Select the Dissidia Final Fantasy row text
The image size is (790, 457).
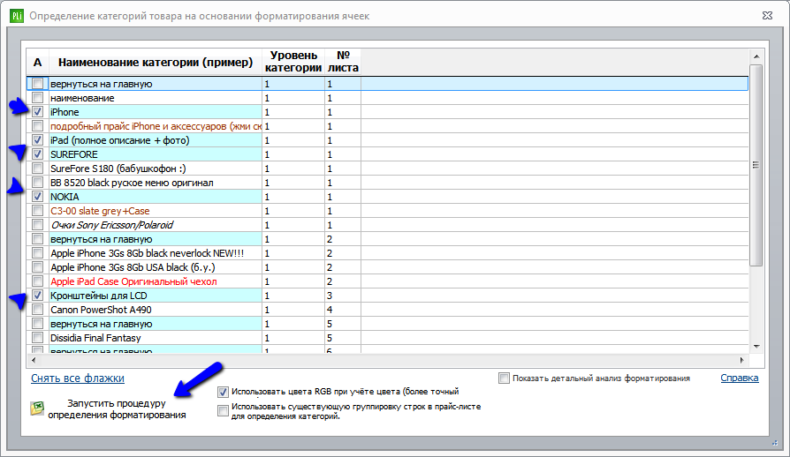coord(95,338)
